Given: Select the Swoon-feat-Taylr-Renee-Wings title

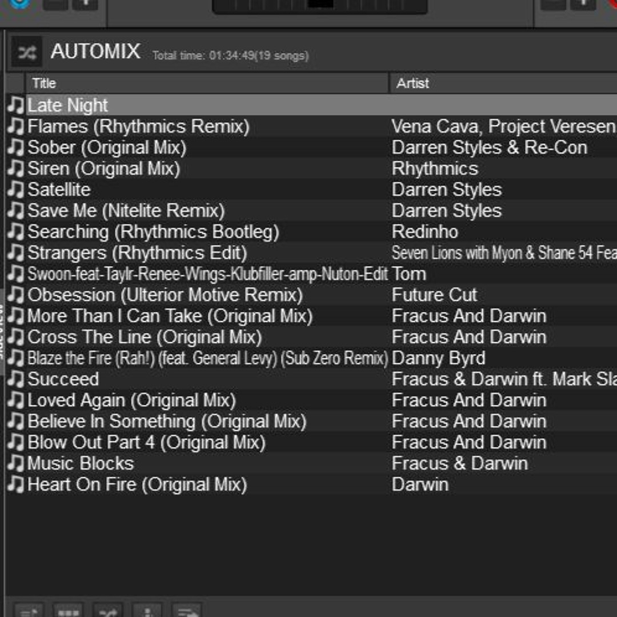Looking at the screenshot, I should [x=208, y=274].
